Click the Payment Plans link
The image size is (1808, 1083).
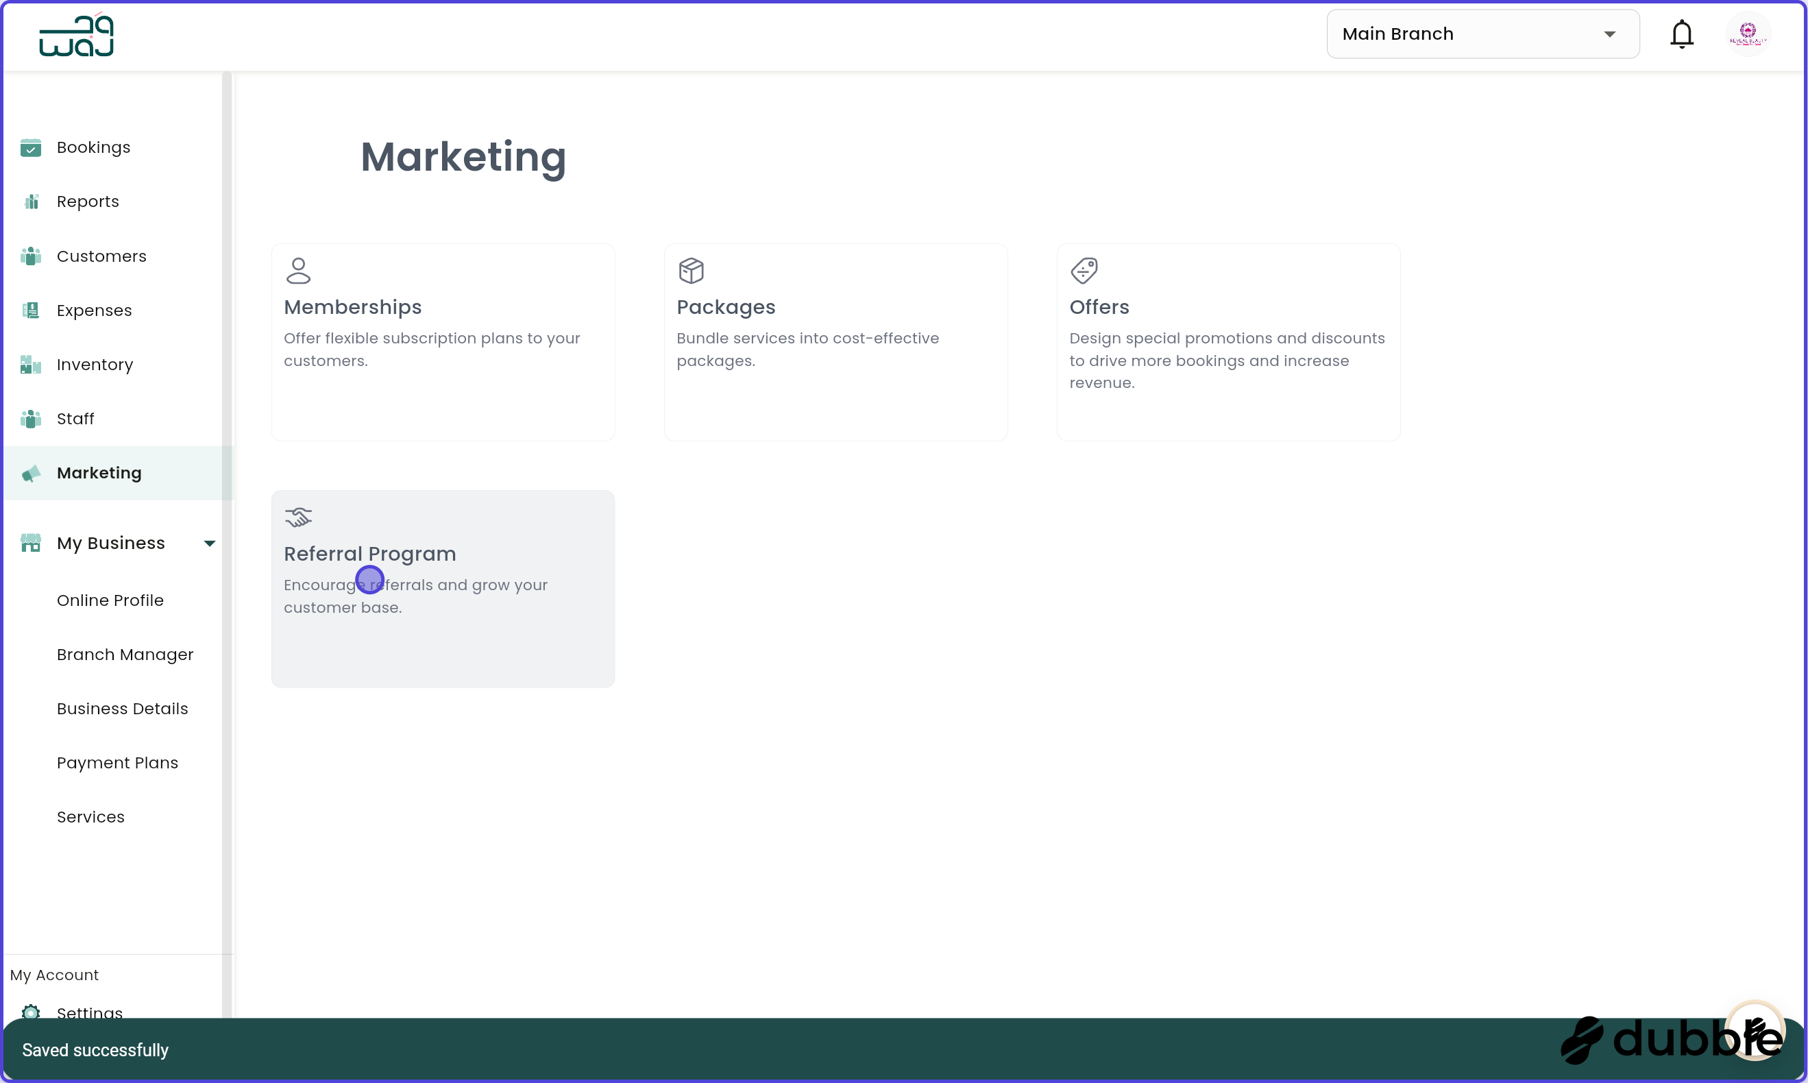tap(117, 762)
